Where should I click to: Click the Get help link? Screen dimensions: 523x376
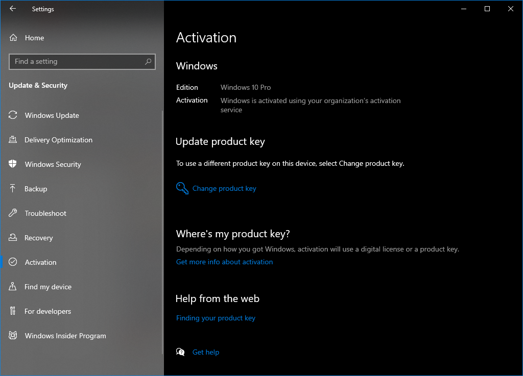pyautogui.click(x=205, y=352)
